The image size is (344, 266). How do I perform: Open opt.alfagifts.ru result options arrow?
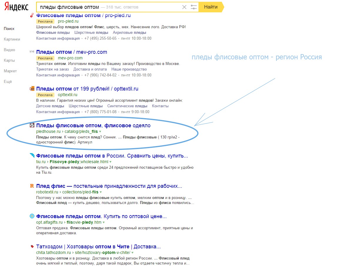point(104,222)
